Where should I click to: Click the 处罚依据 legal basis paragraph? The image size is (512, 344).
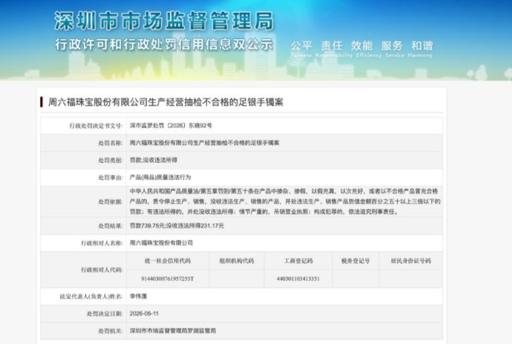coord(285,201)
